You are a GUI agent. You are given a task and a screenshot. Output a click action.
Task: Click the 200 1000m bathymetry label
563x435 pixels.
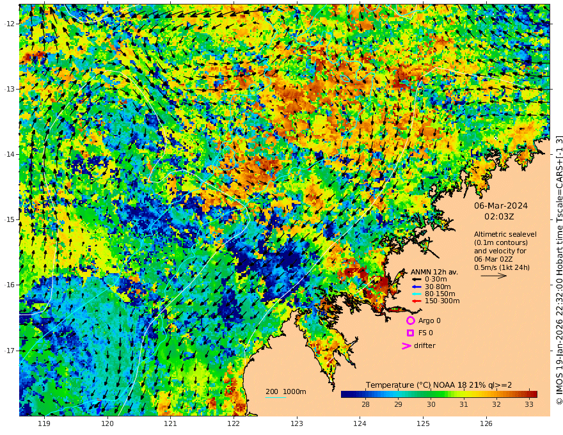[x=286, y=391]
